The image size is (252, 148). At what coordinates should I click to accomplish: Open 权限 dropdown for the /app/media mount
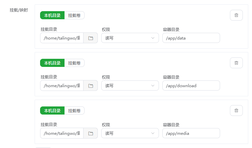point(130,133)
